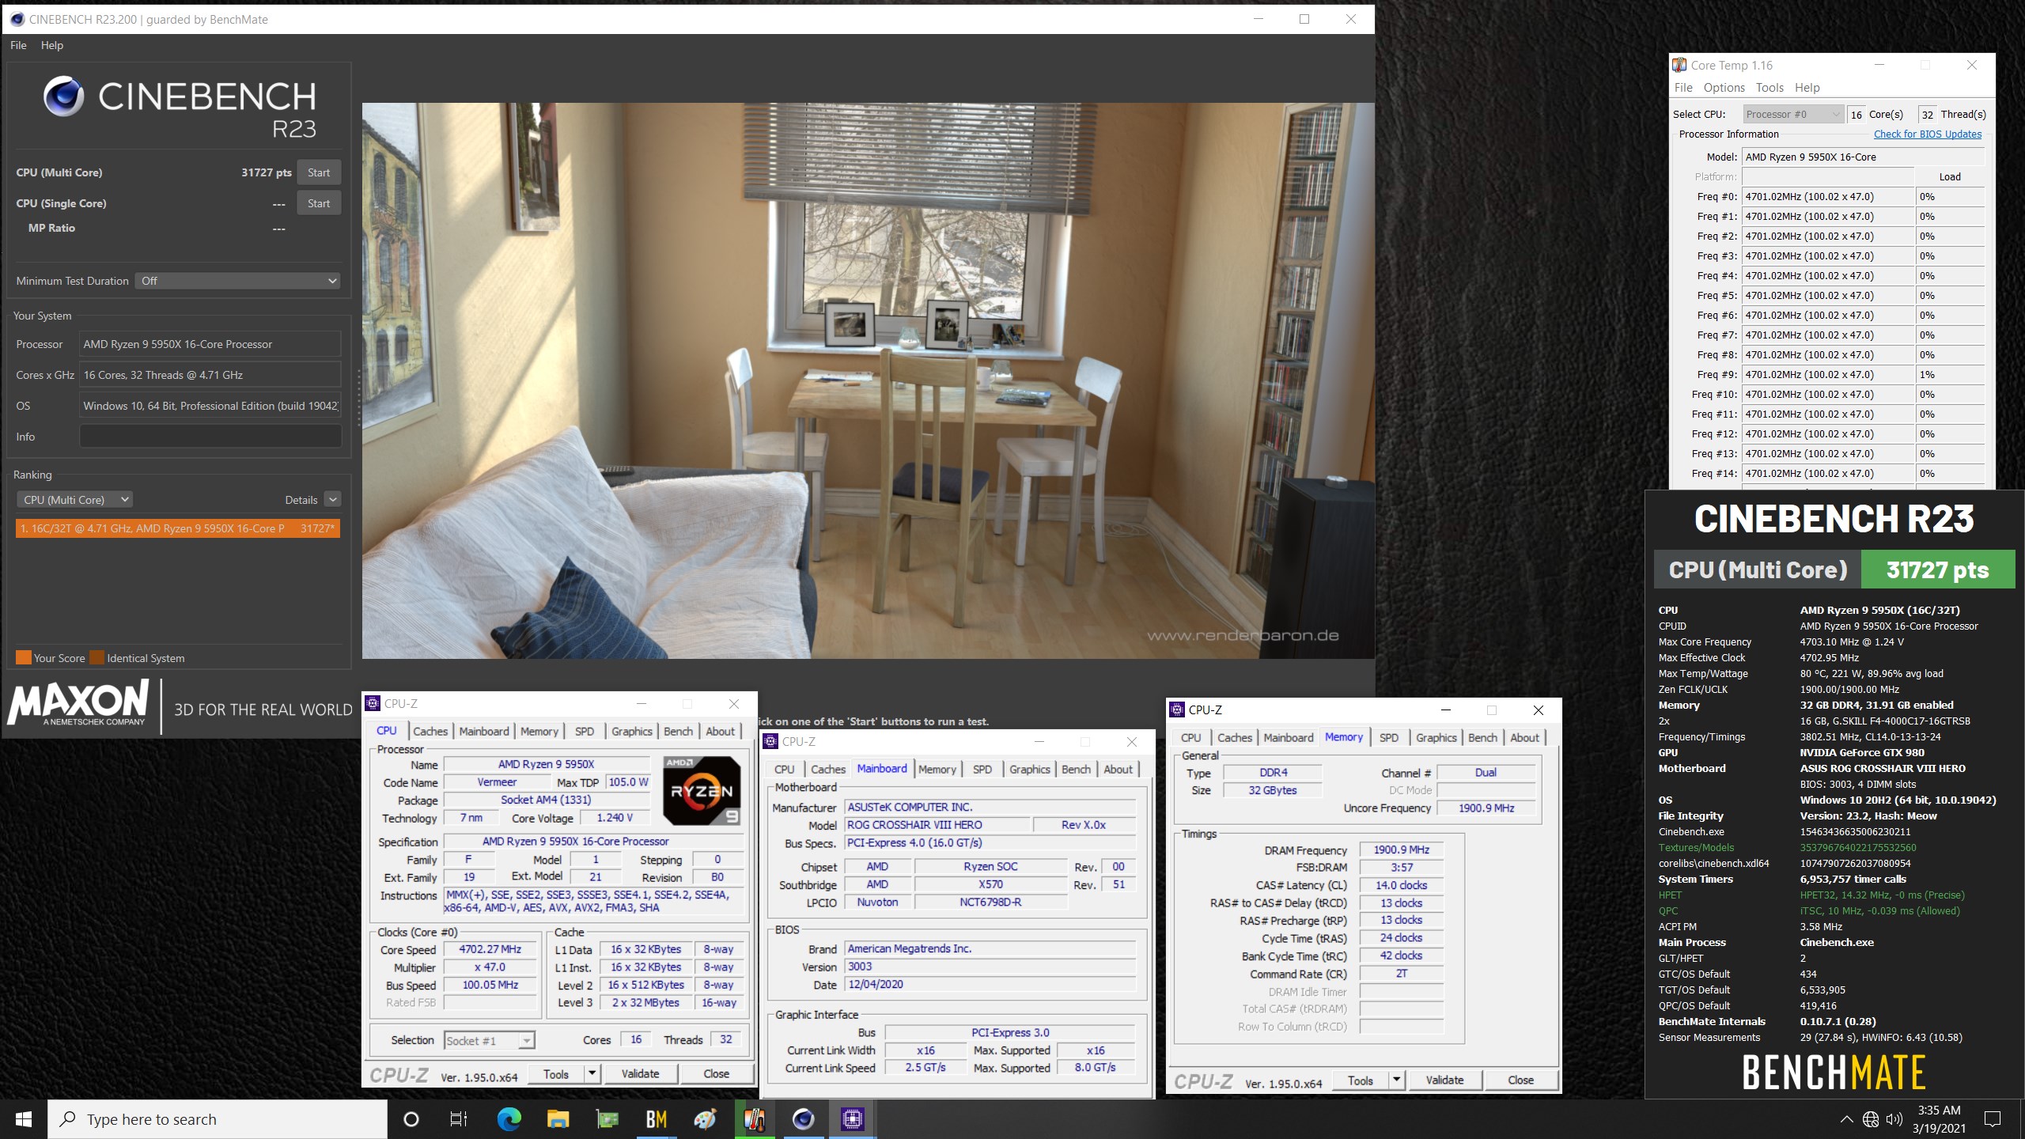Open network status tray icon
The image size is (2025, 1139).
[1870, 1118]
